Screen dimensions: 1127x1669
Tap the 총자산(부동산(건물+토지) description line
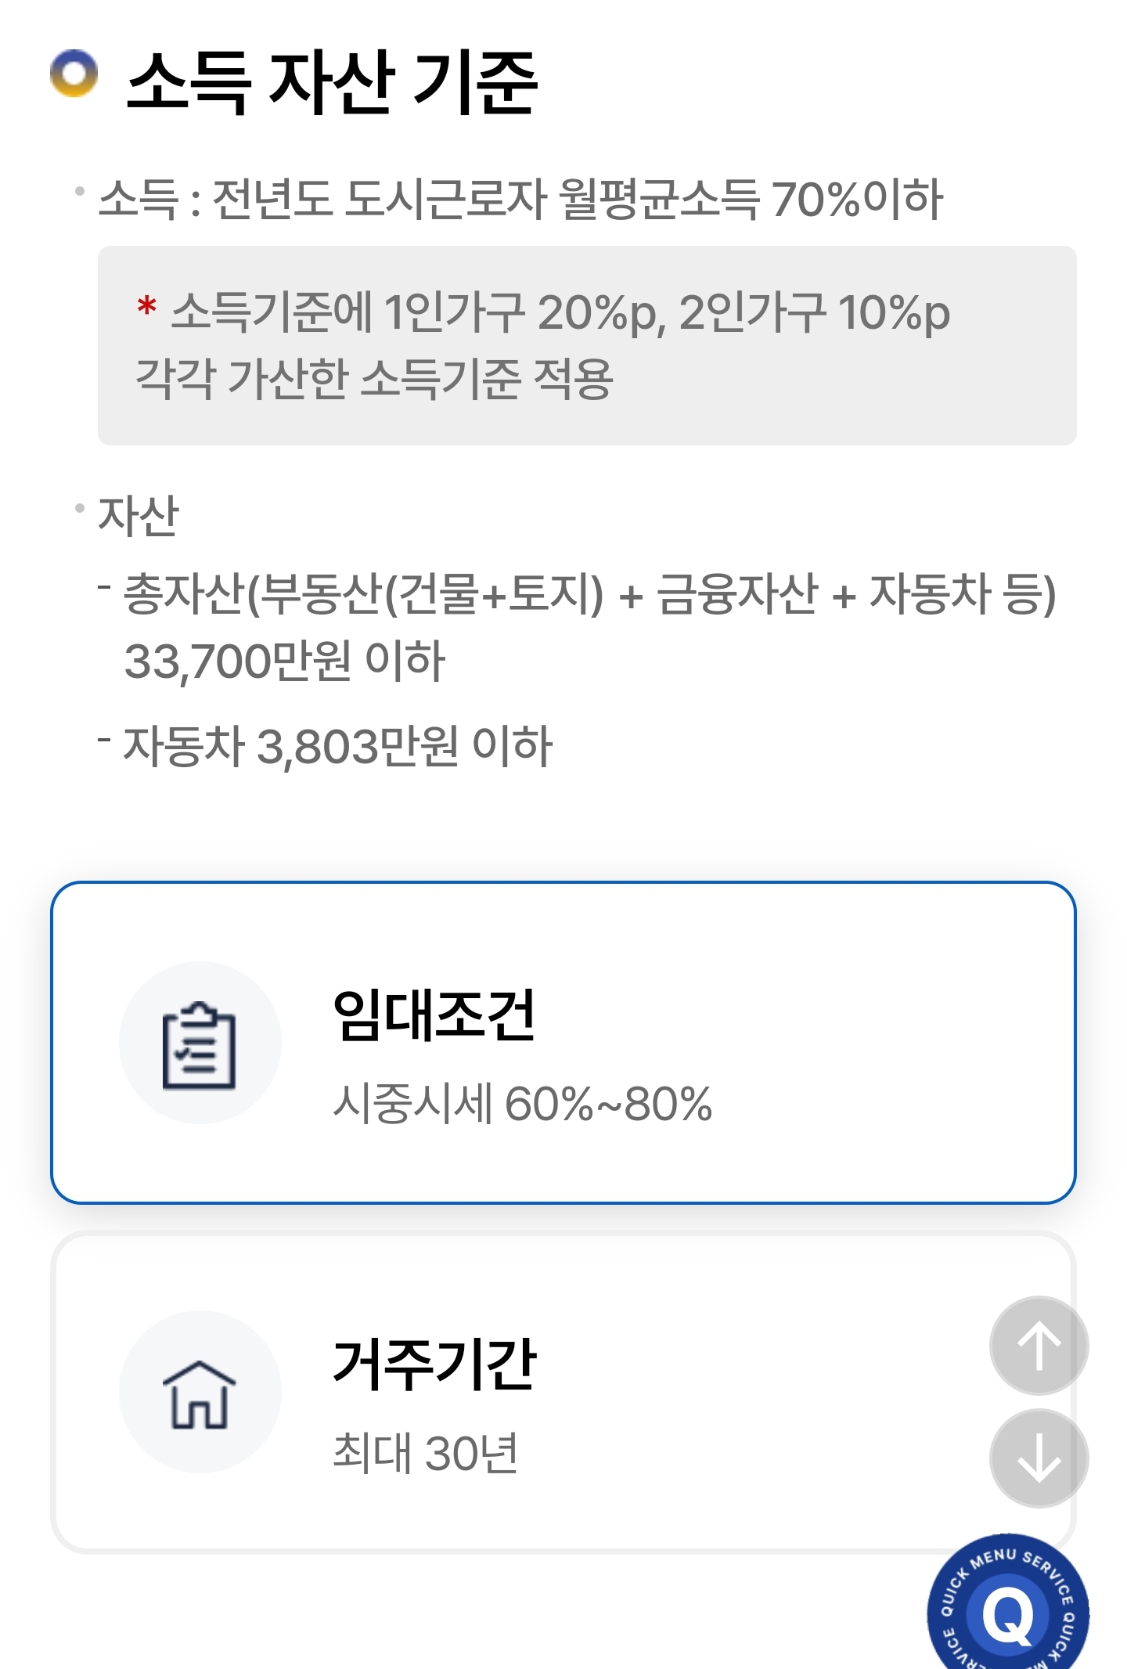pos(590,593)
